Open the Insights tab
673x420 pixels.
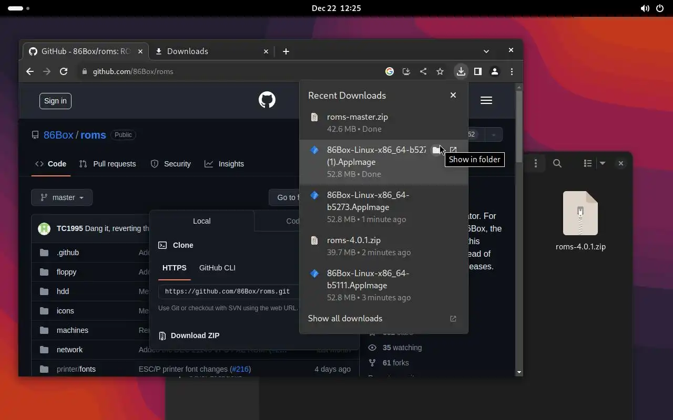pos(224,164)
